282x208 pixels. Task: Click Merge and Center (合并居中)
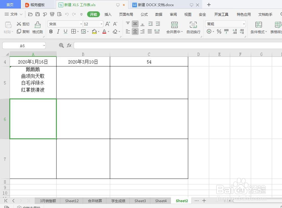pyautogui.click(x=174, y=27)
